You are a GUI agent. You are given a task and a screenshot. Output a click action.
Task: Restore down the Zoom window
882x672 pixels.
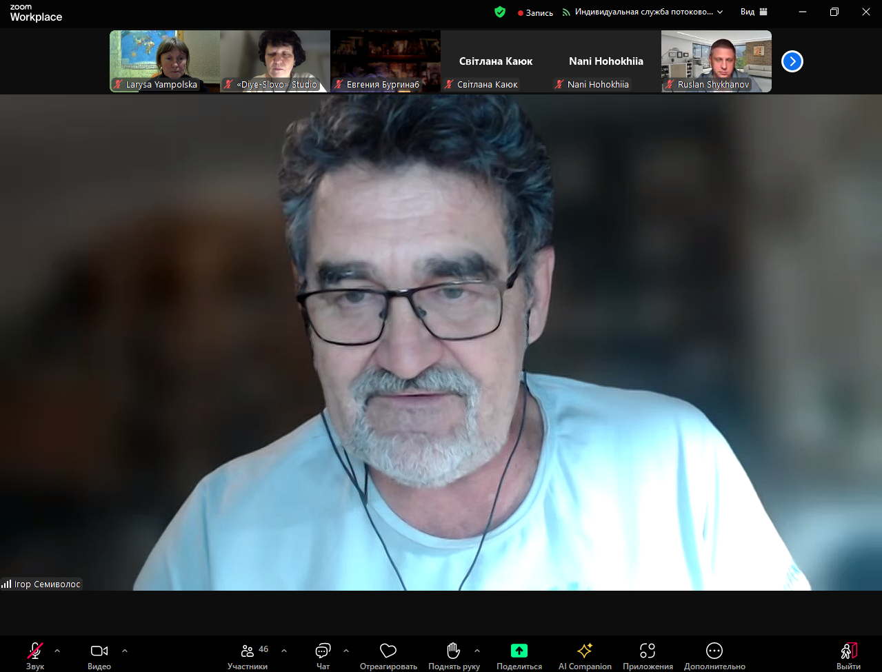(834, 12)
